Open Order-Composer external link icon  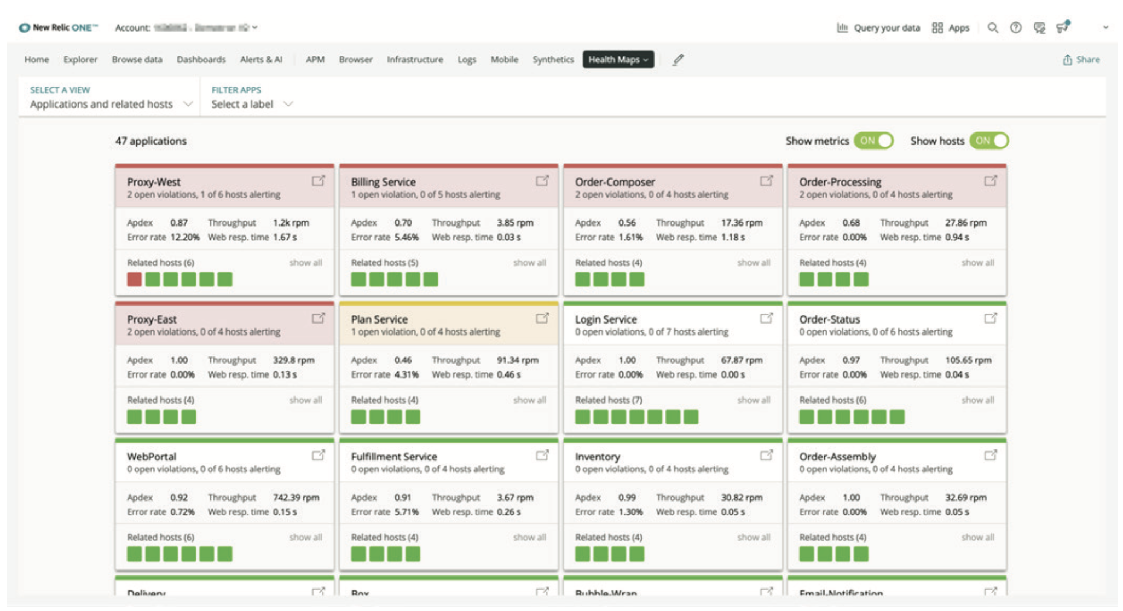pyautogui.click(x=766, y=181)
